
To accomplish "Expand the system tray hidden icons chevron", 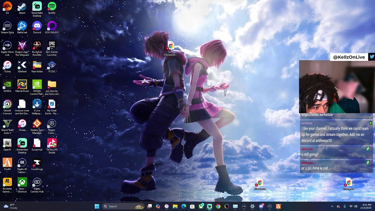I will [332, 206].
